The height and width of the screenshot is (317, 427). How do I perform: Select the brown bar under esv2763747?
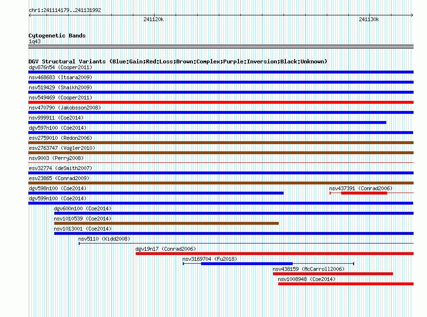tap(221, 153)
